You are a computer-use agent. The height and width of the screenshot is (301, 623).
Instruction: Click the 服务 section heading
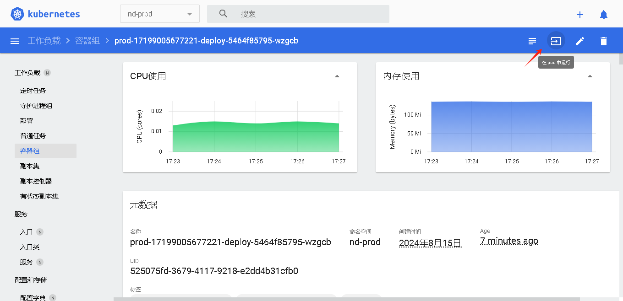tap(21, 214)
